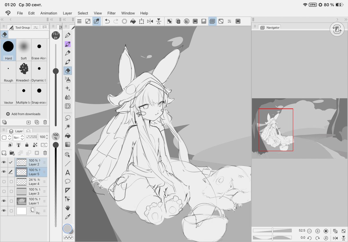
Task: Click Scale/Rotate transform in command bar
Action: point(141,21)
